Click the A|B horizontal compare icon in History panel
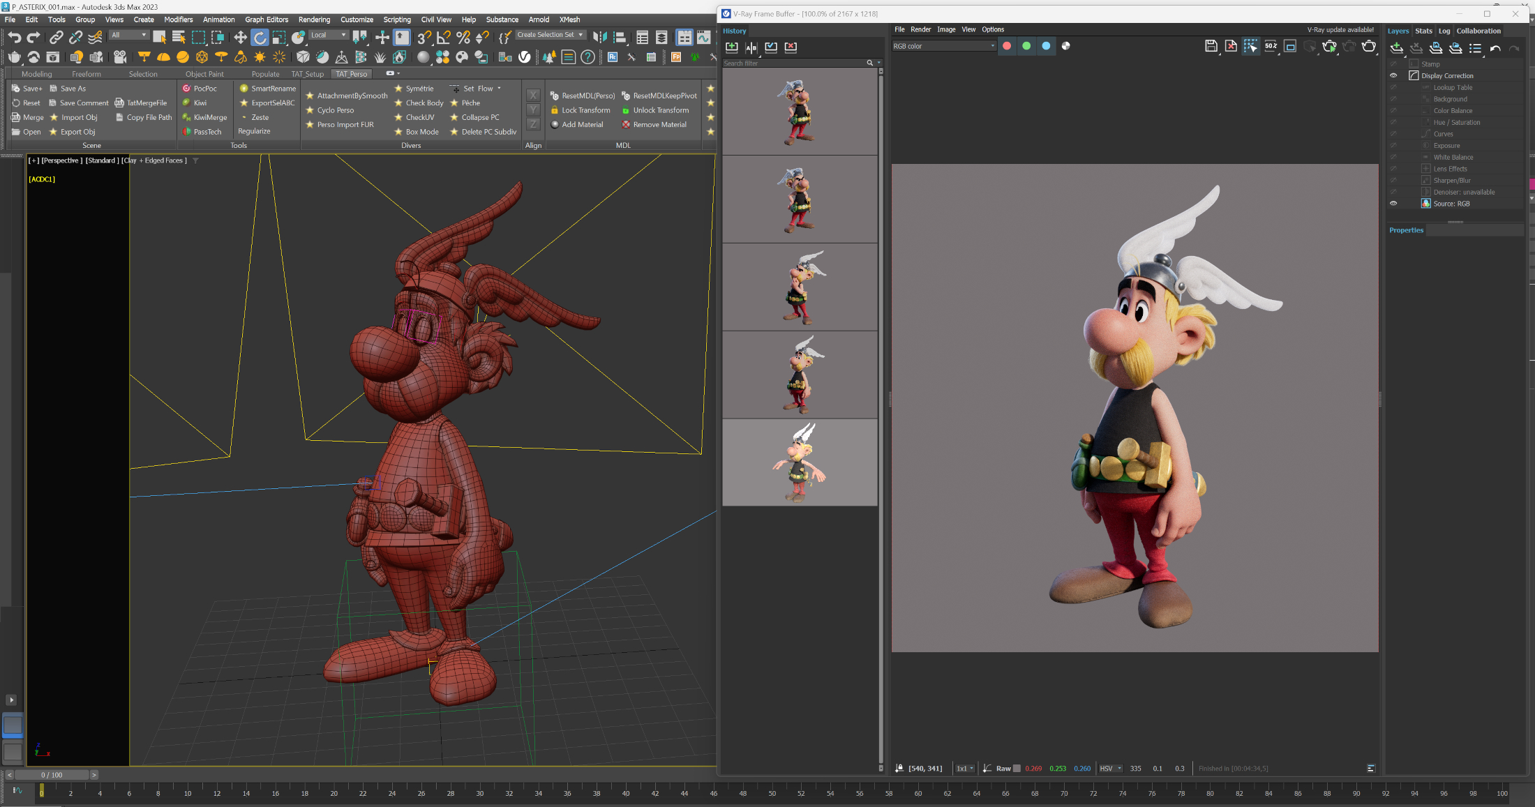The height and width of the screenshot is (807, 1535). 751,47
